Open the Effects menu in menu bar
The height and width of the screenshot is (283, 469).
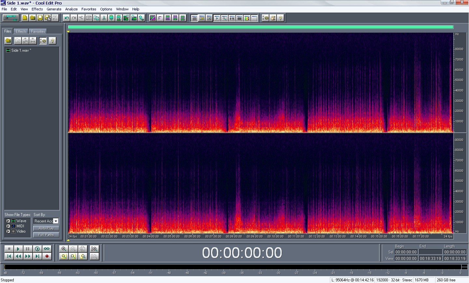coord(37,9)
